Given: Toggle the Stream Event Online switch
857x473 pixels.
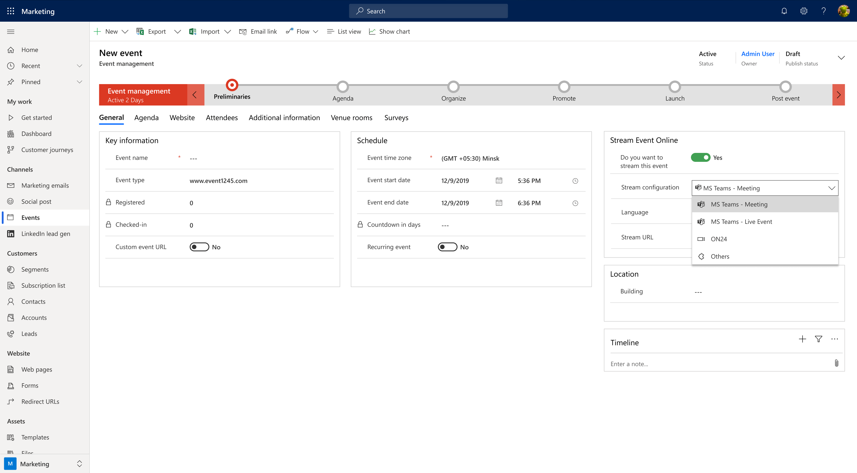Looking at the screenshot, I should (700, 157).
